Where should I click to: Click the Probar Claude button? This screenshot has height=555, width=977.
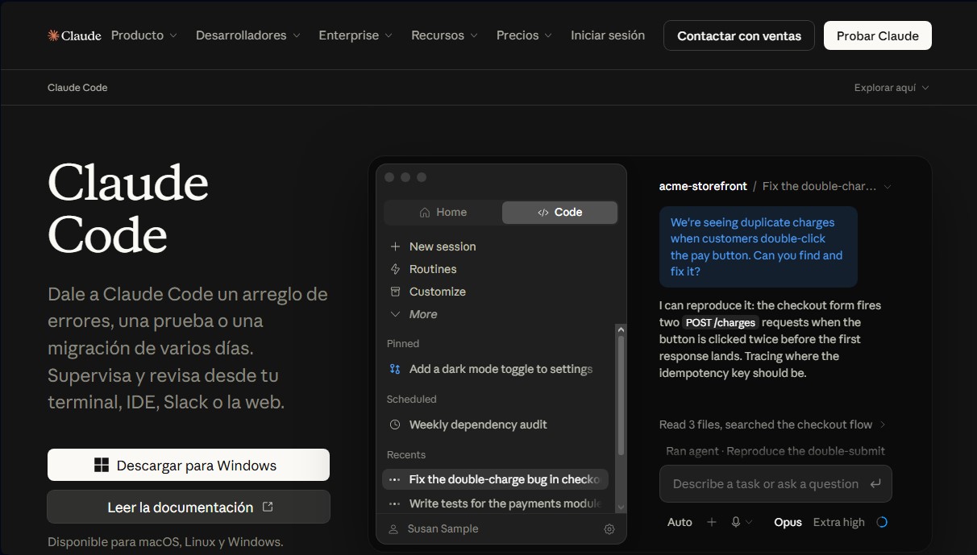[878, 35]
